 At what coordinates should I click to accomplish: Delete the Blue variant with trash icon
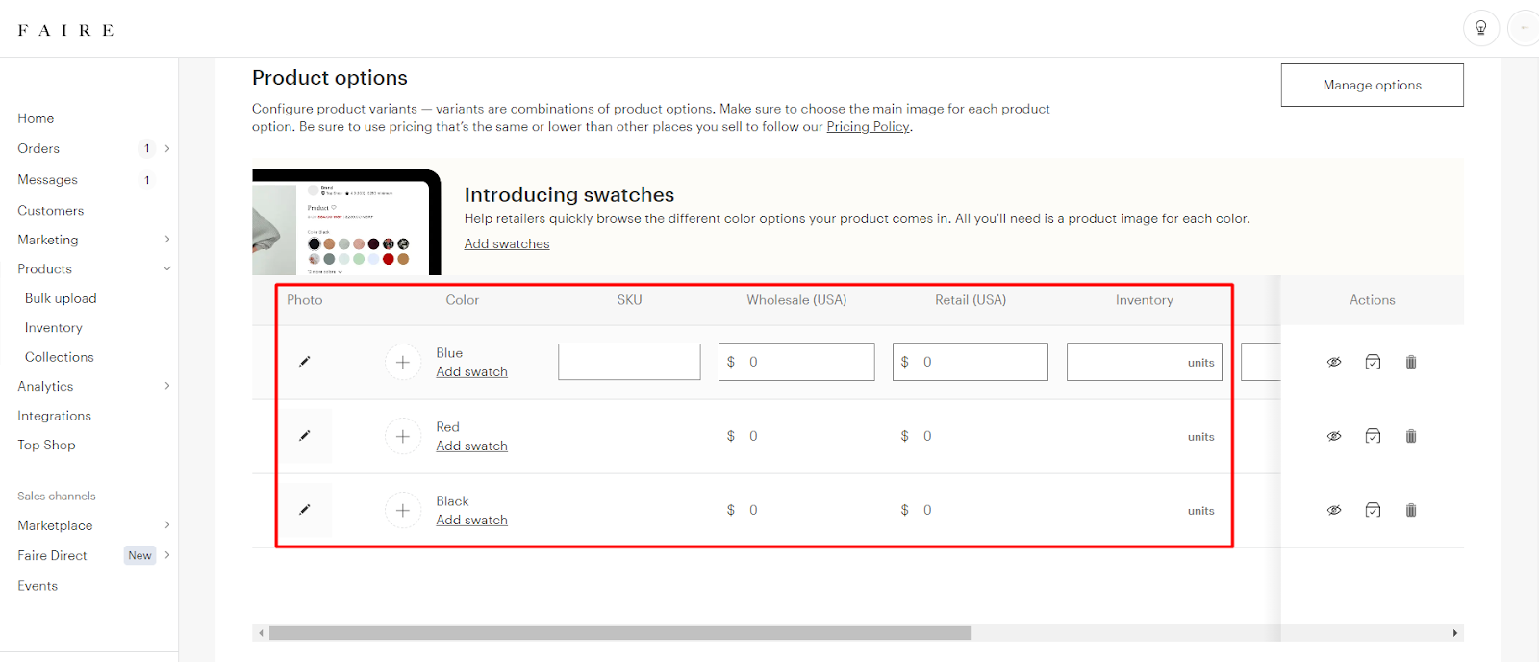tap(1411, 363)
